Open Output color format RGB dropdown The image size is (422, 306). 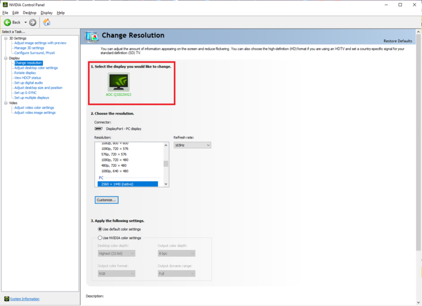116,273
